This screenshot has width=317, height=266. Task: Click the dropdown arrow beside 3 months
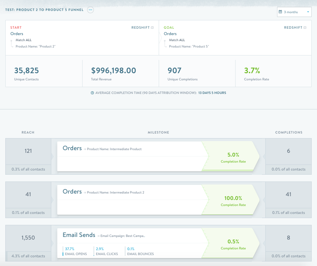tap(308, 12)
